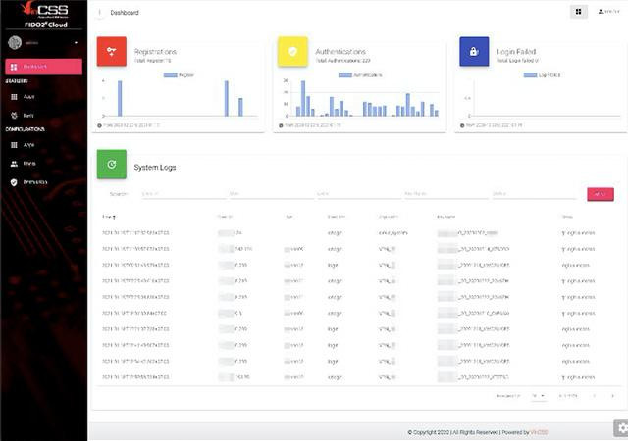Toggle the Register legend in Registrations chart

tap(178, 74)
